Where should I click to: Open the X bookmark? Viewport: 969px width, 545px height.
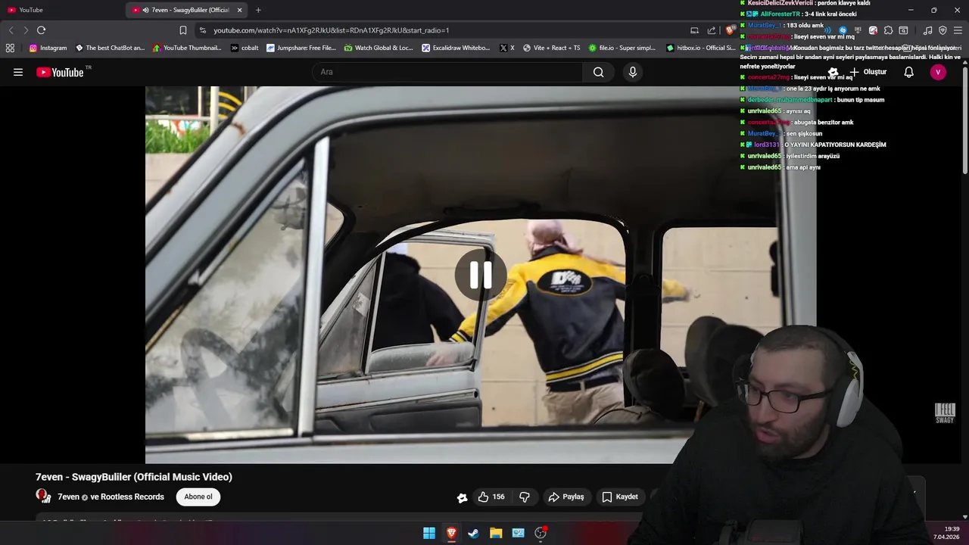pyautogui.click(x=507, y=48)
